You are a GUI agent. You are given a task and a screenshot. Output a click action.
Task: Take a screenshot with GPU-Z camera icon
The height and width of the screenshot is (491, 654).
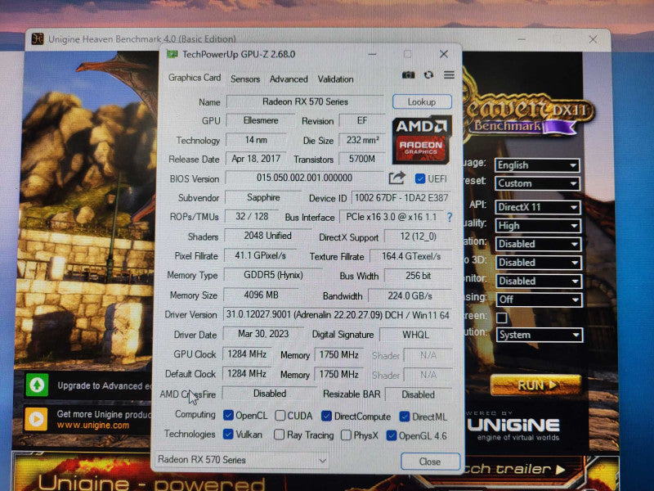click(x=408, y=74)
